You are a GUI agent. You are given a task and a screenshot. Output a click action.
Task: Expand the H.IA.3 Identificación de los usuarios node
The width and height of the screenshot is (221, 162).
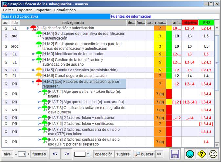33,54
